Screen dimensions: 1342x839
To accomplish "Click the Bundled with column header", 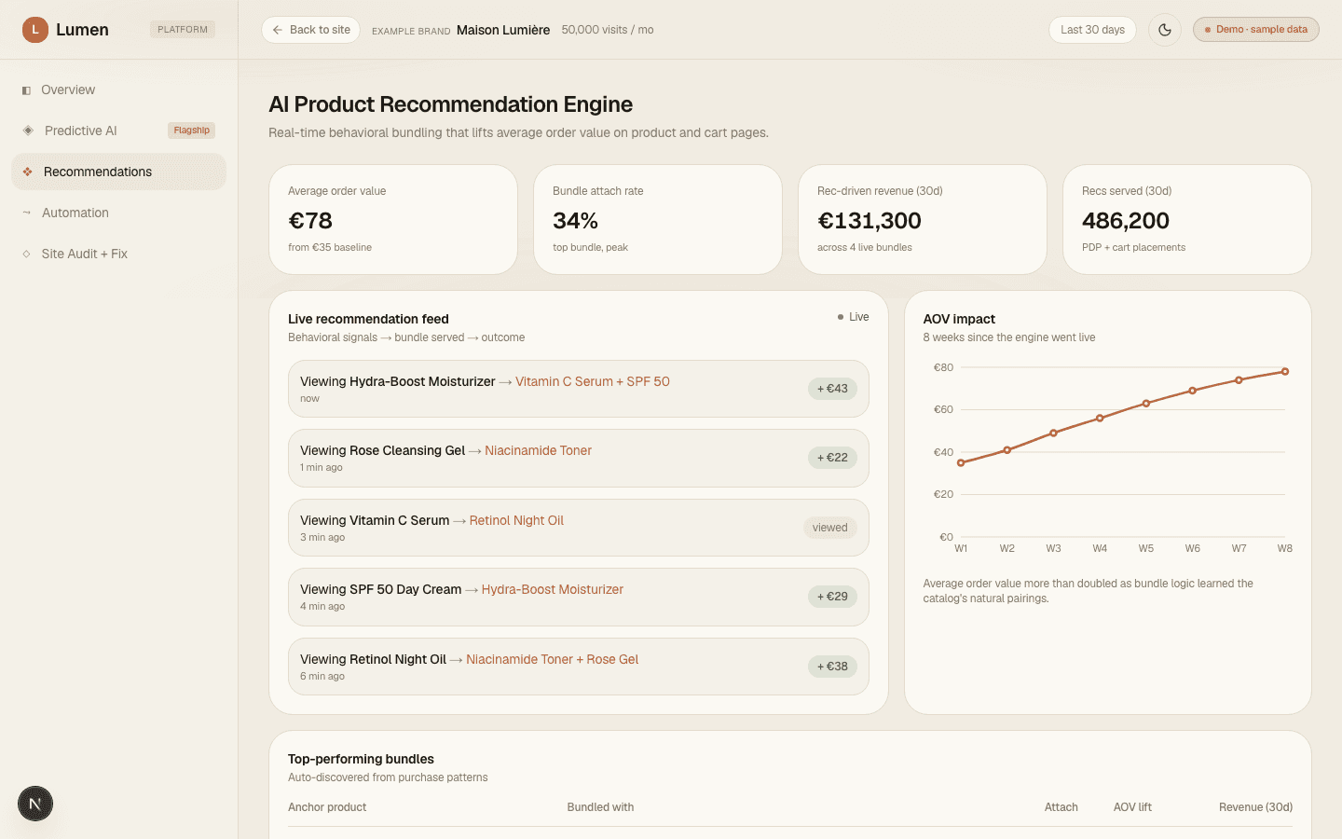I will click(x=600, y=807).
